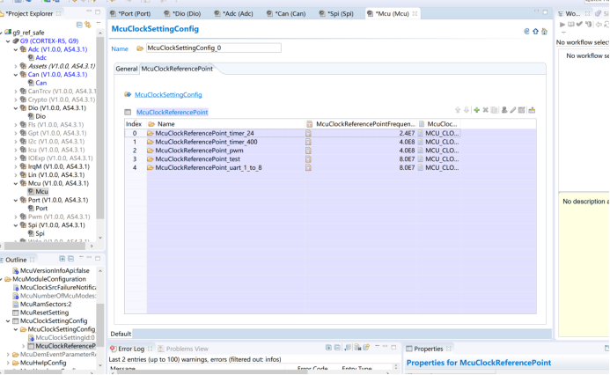Switch to the *Port (Port) editor tab
The image size is (610, 375).
point(130,13)
